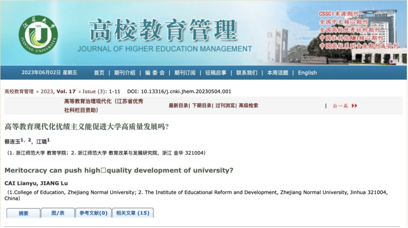Click JOURNAL OF HIGHER EDUCATION MANAGEMENT subtitle
Viewport: 408px width, 228px height.
pyautogui.click(x=165, y=49)
